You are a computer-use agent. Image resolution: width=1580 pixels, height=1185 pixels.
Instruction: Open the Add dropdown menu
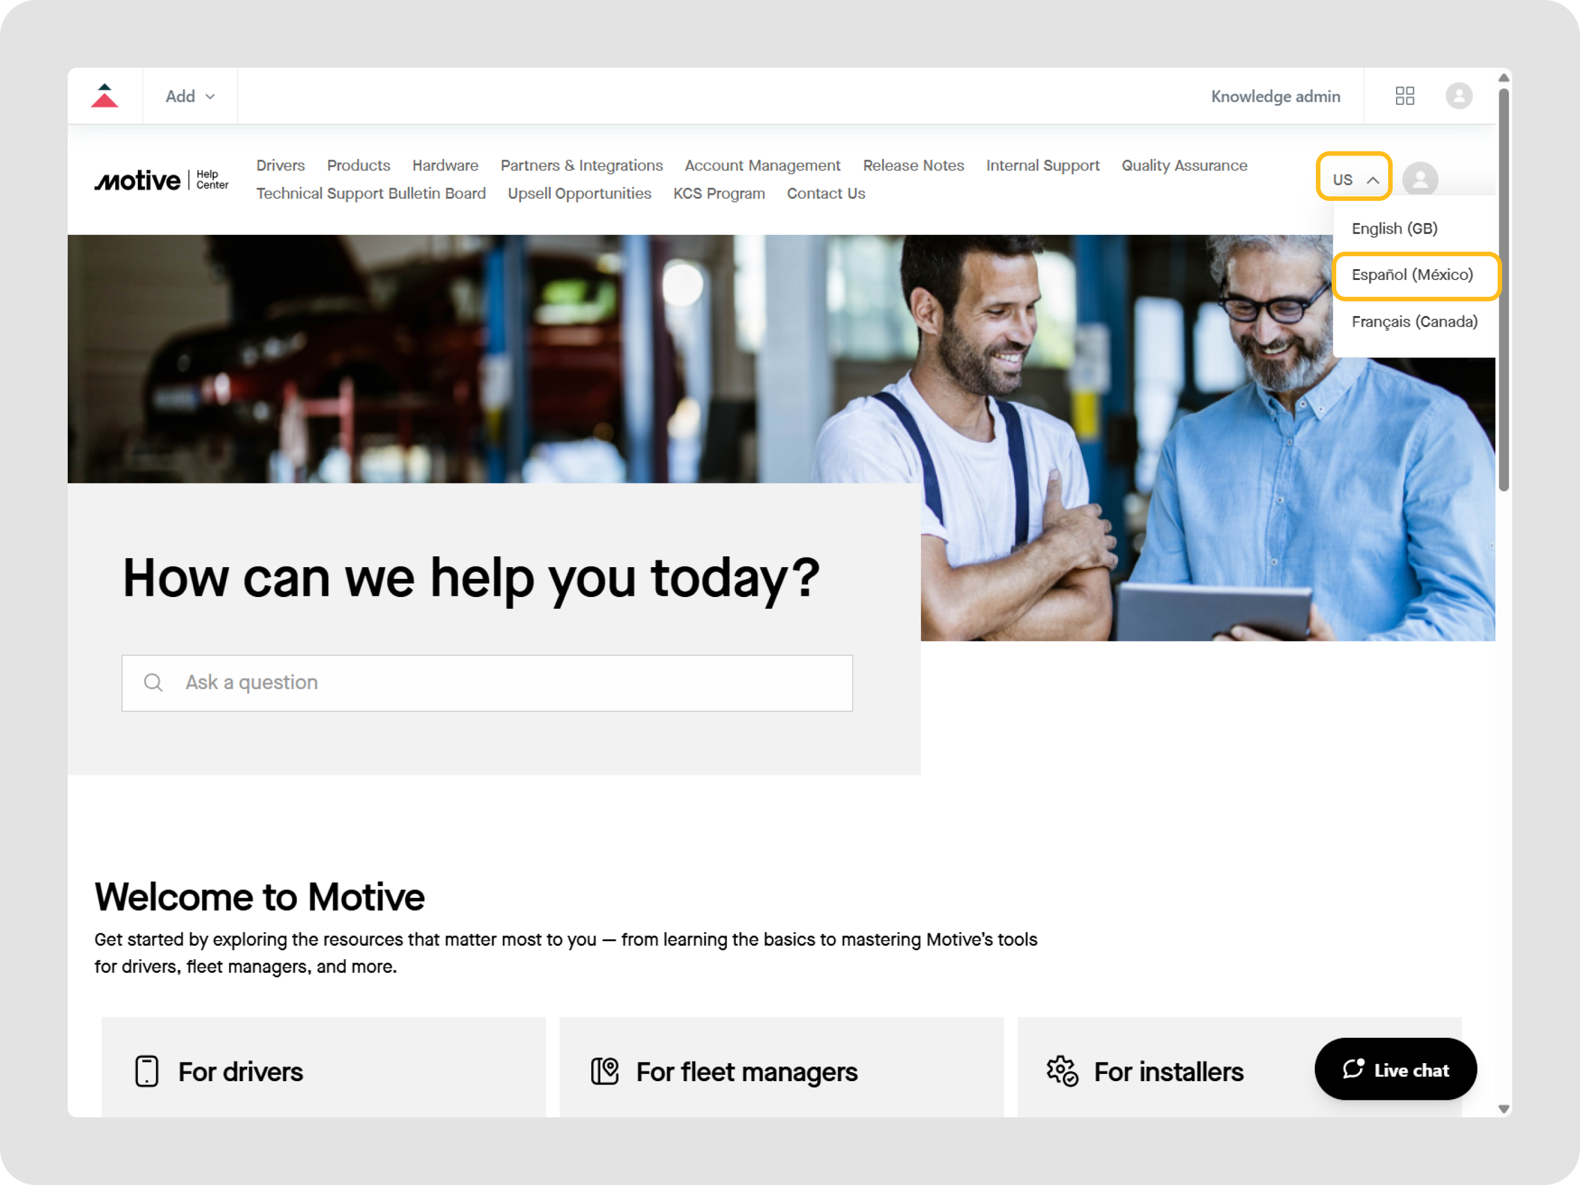tap(188, 95)
